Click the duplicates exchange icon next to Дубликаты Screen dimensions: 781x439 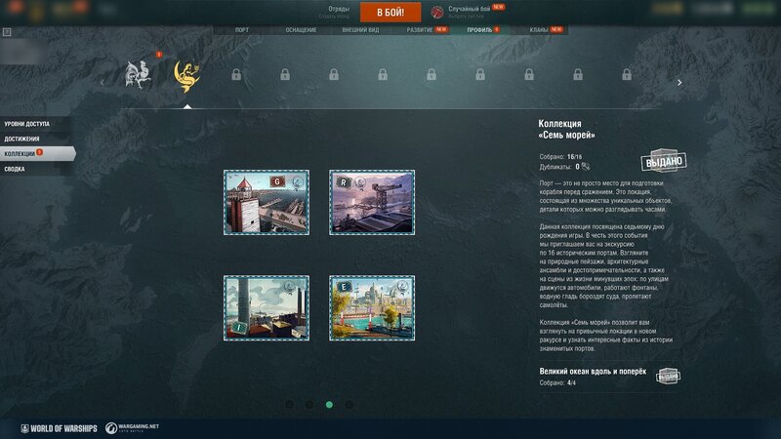tap(586, 167)
